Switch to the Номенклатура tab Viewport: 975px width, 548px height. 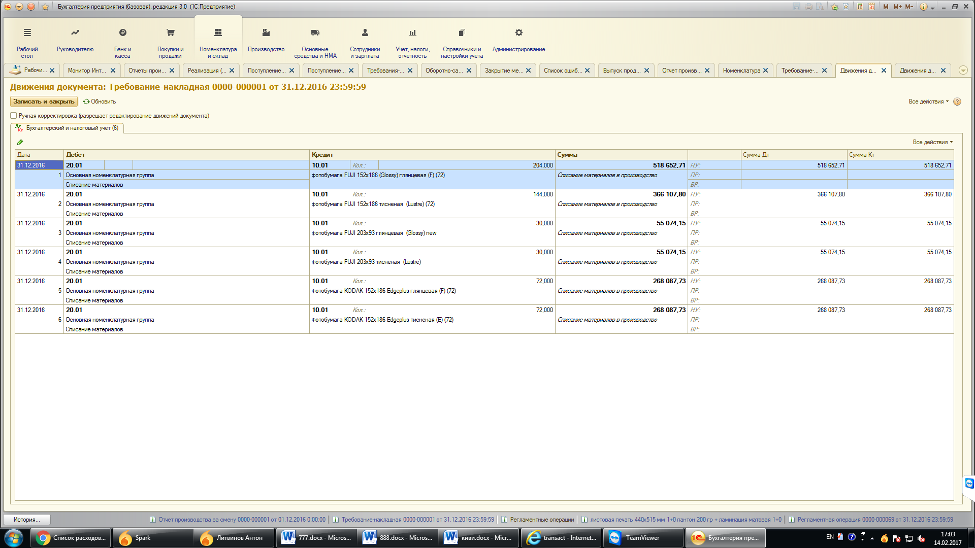tap(741, 71)
